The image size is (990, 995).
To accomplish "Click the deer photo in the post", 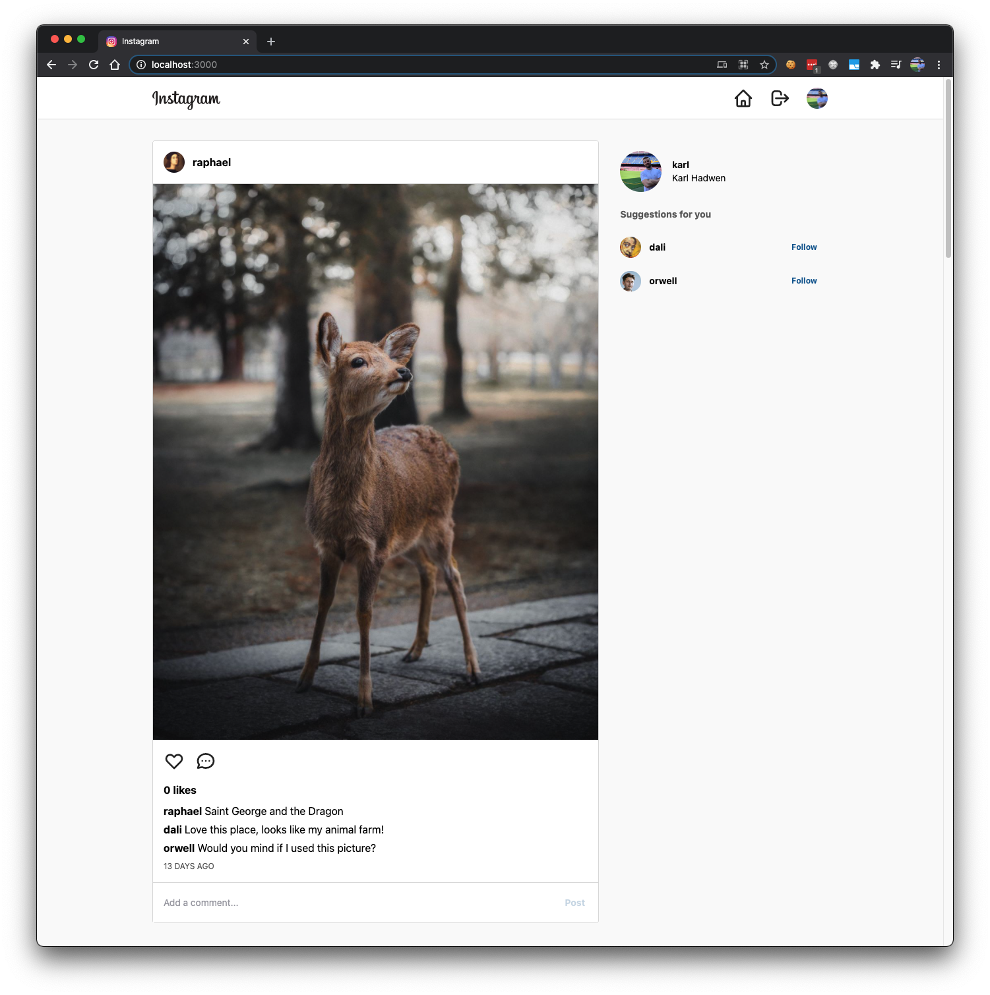I will pos(375,462).
